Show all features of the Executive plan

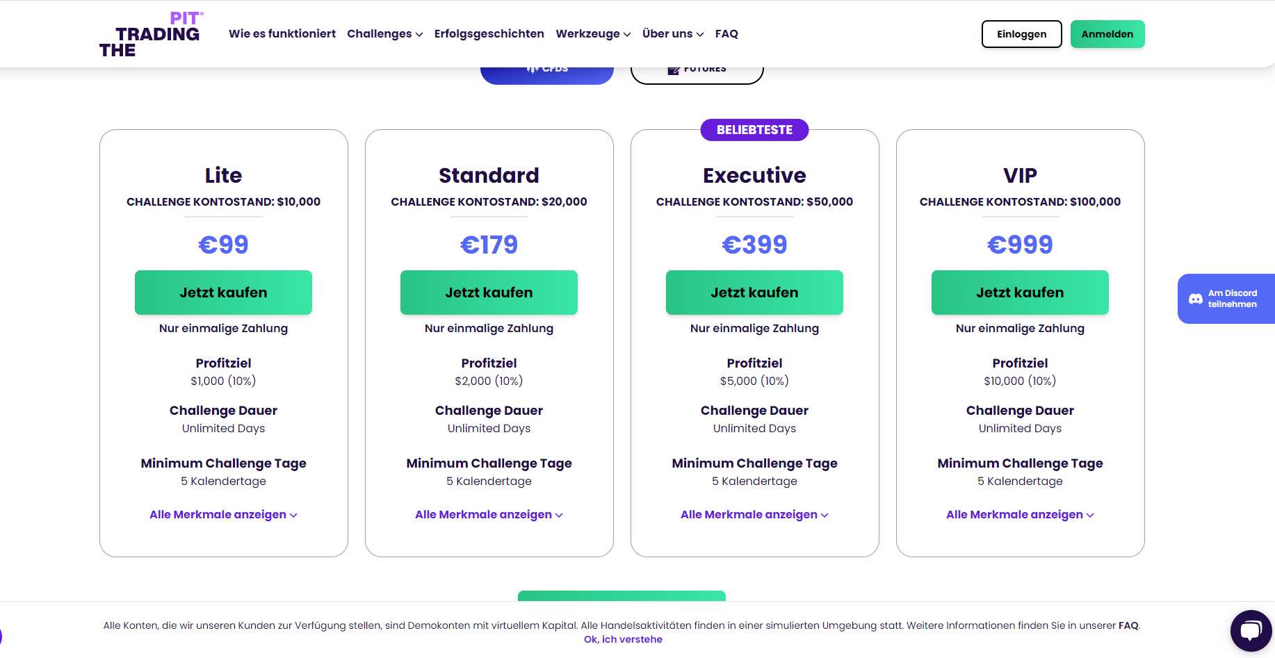[x=754, y=515]
